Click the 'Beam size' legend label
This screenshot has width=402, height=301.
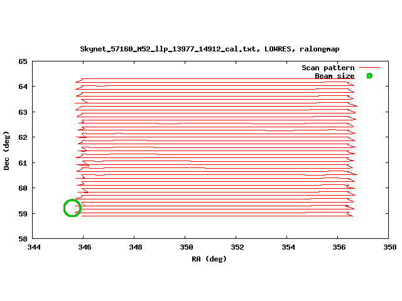(x=335, y=76)
